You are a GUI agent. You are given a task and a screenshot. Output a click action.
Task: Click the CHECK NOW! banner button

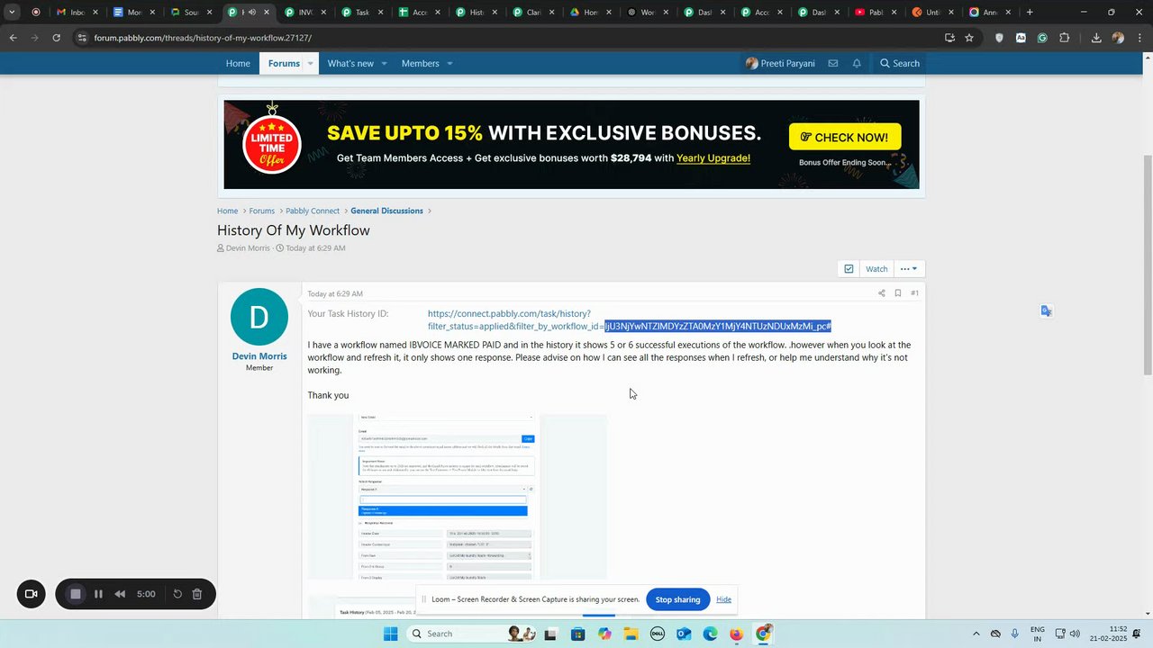coord(845,137)
